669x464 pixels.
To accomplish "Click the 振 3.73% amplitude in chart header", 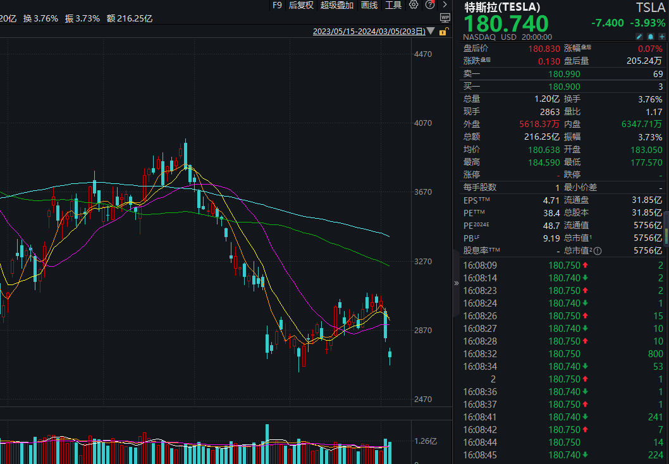I will [x=82, y=18].
